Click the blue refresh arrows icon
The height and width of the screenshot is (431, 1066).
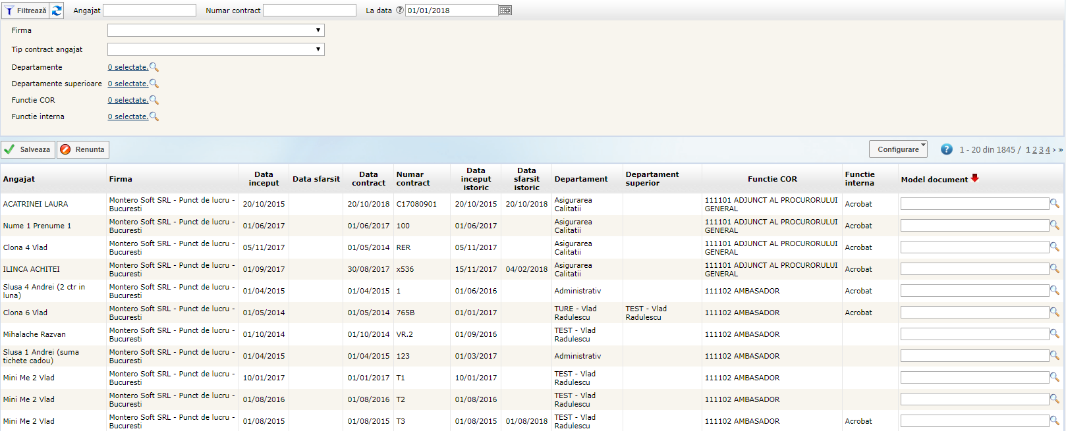point(57,11)
